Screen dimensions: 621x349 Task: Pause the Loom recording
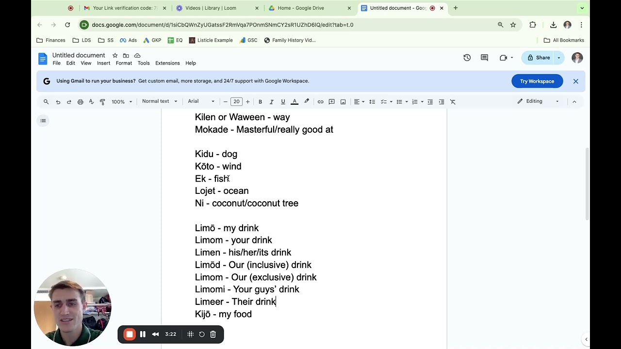click(x=143, y=334)
